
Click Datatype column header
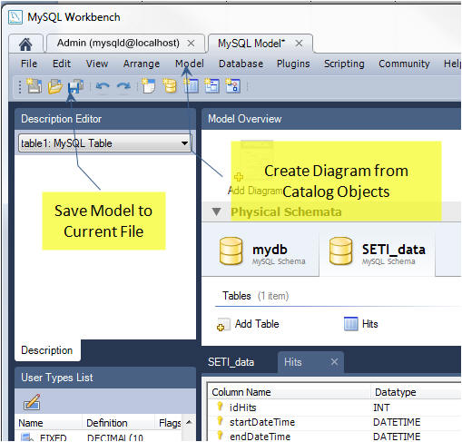click(395, 392)
